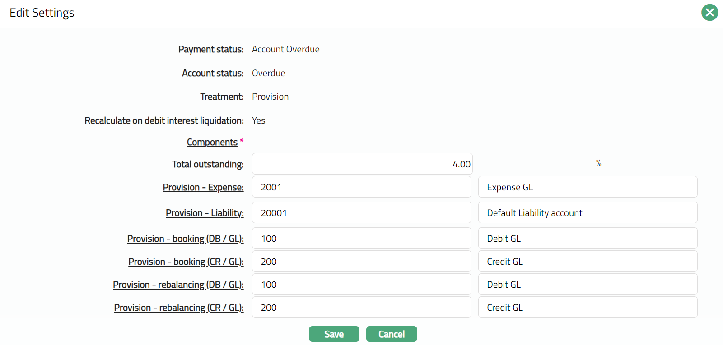The height and width of the screenshot is (345, 723).
Task: Click the Payment status label
Action: (211, 49)
